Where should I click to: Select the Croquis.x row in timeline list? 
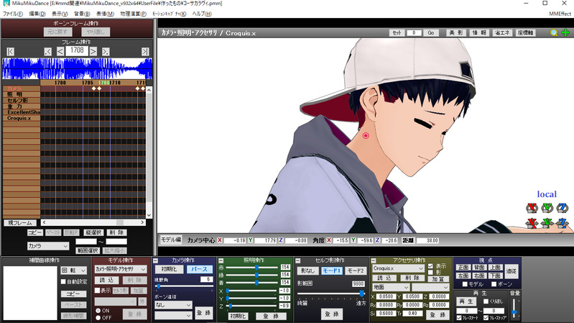click(22, 118)
